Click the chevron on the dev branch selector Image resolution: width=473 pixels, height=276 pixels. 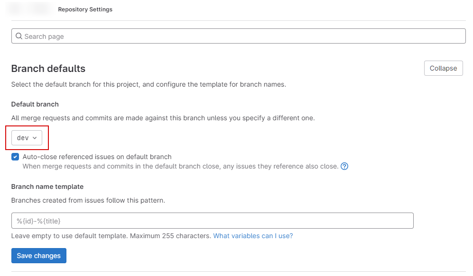pyautogui.click(x=34, y=137)
